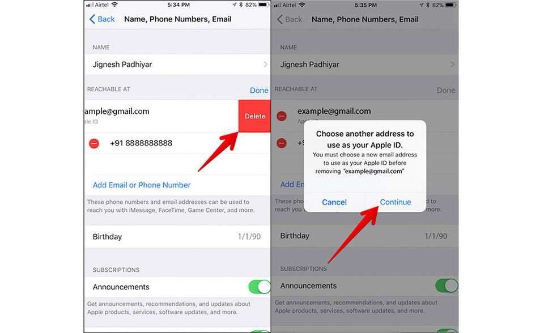Image resolution: width=544 pixels, height=333 pixels.
Task: Tap the battery icon in left status bar
Action: (263, 5)
